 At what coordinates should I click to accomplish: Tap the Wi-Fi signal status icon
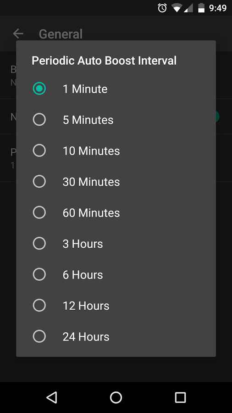tap(177, 8)
